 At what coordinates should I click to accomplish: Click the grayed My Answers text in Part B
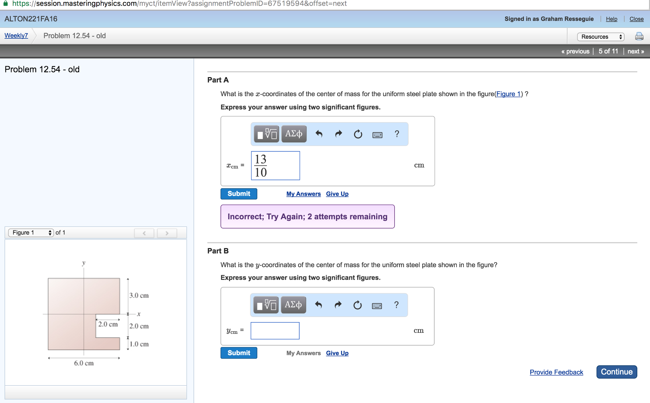(303, 353)
